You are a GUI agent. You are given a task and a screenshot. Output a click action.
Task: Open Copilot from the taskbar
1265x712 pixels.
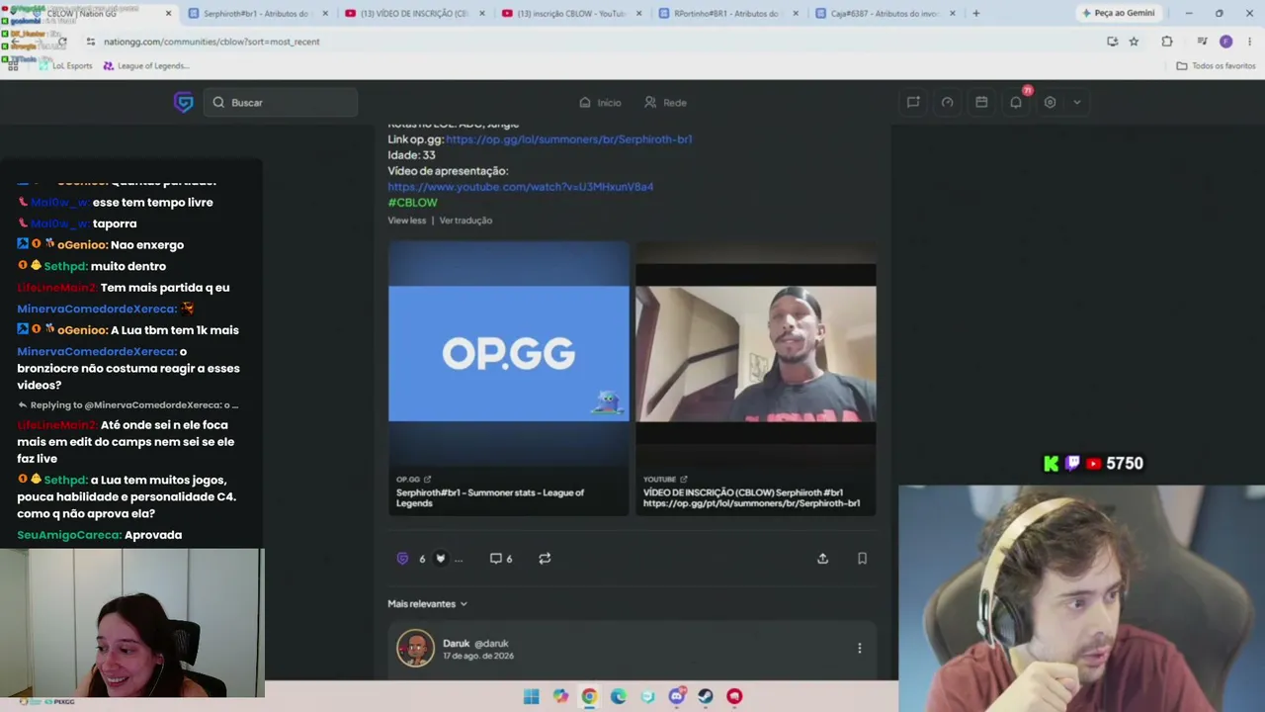(560, 696)
